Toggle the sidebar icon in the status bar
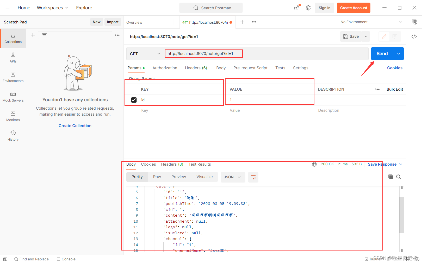The height and width of the screenshot is (263, 422). pos(5,259)
